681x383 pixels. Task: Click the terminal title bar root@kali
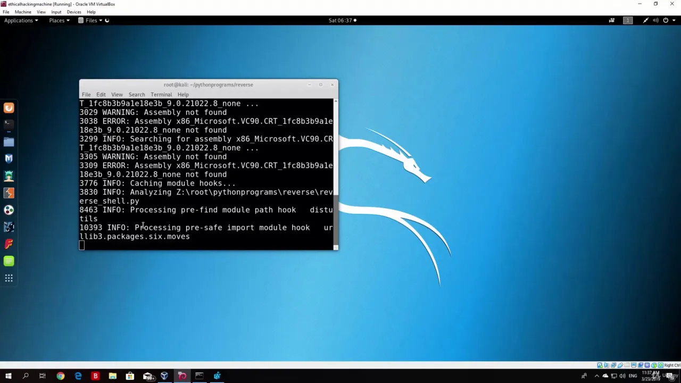pos(209,85)
